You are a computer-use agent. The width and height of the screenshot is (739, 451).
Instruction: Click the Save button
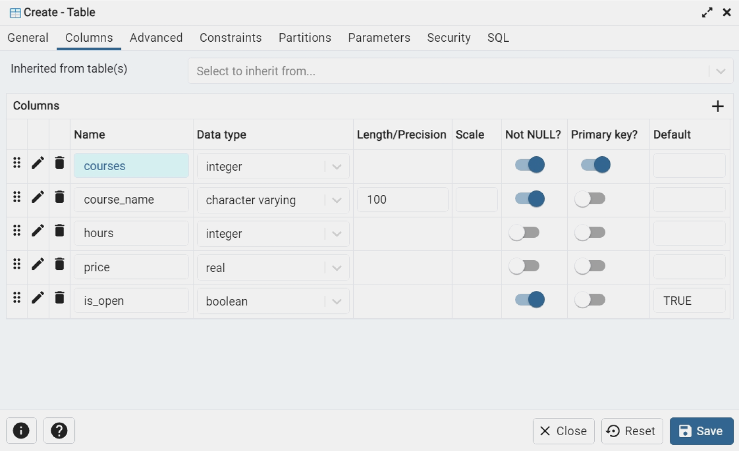click(702, 431)
